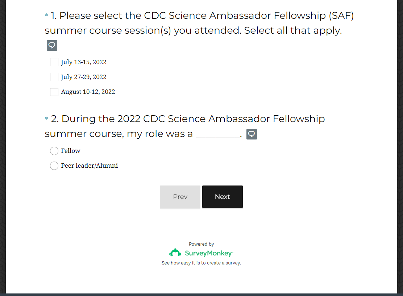This screenshot has width=403, height=296.
Task: Check the July 13-15, 2022 checkbox box
Action: click(54, 62)
